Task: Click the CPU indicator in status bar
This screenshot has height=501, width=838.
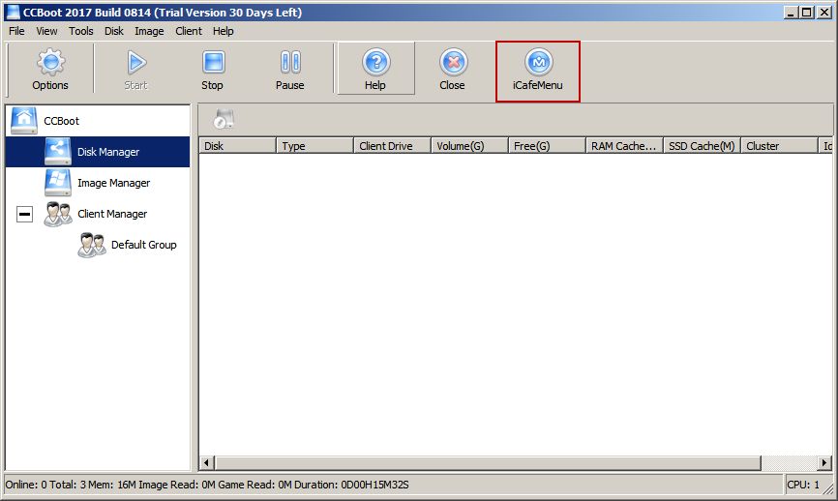Action: [x=803, y=485]
